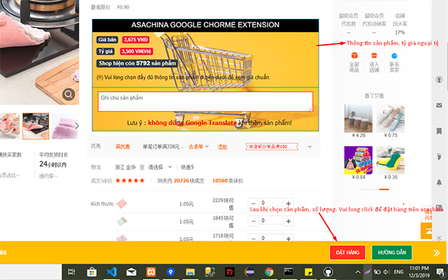Decrease quantity for 1845 stock row
This screenshot has width=448, height=280.
[x=253, y=221]
